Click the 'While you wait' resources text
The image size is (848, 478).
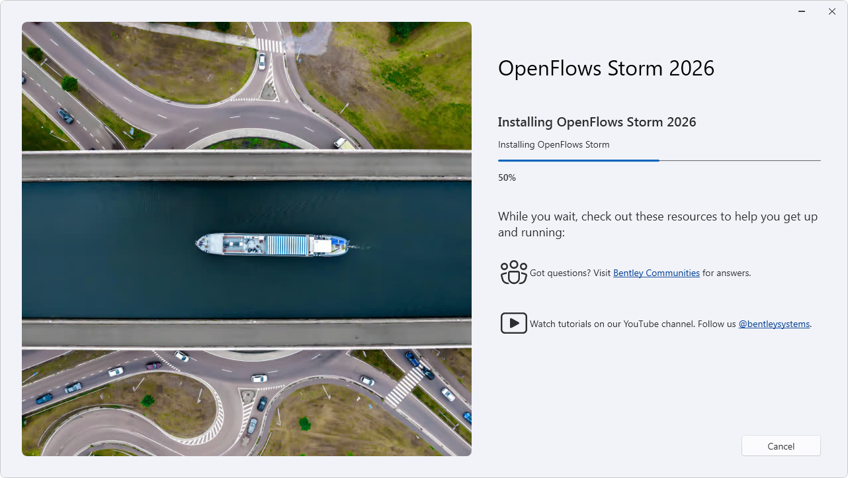[x=658, y=224]
